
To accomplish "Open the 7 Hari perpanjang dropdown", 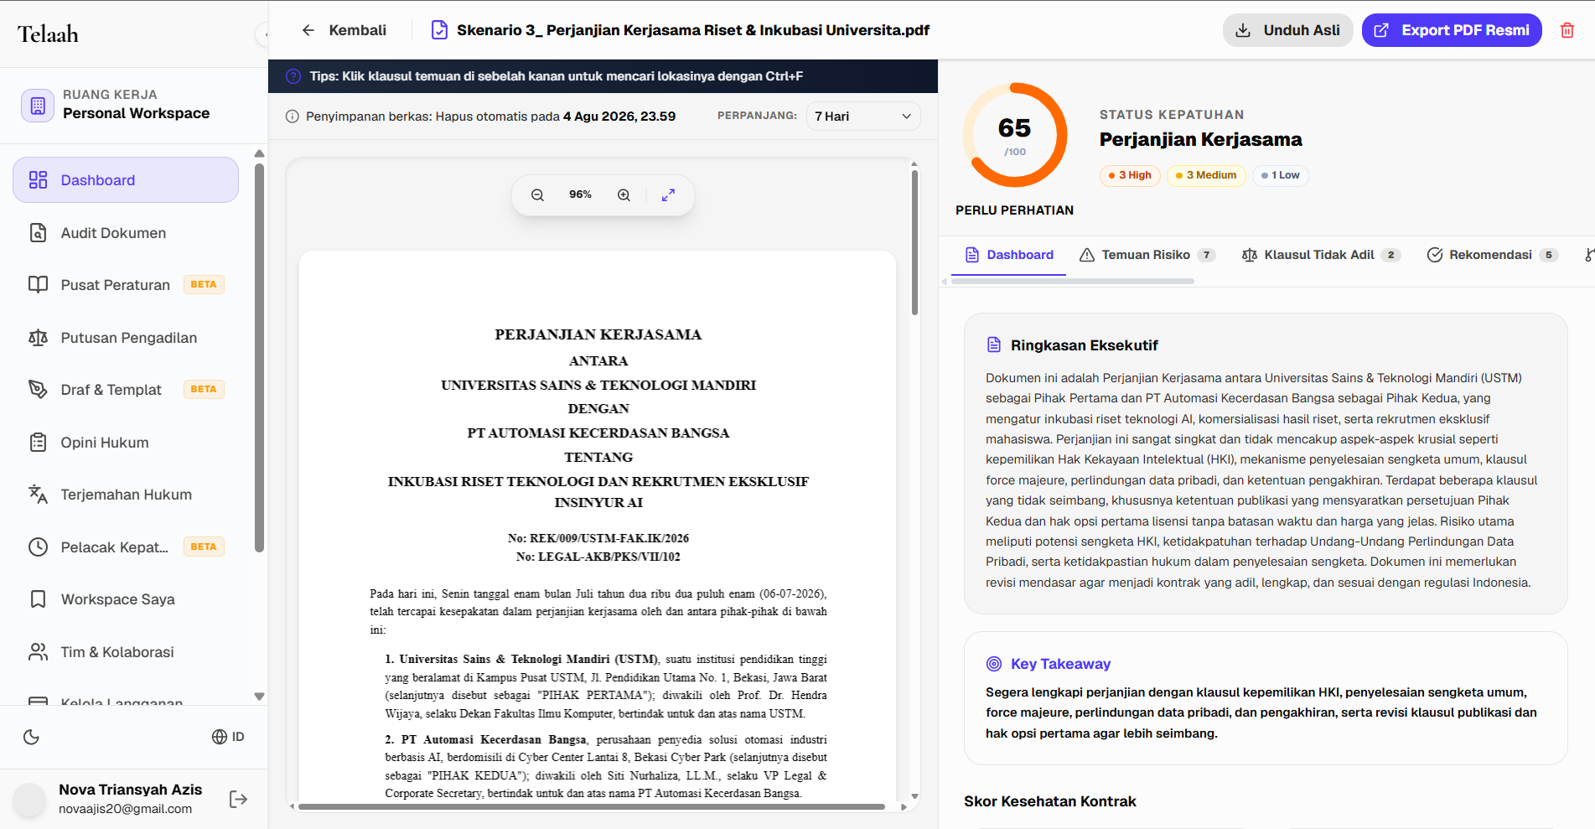I will tap(863, 117).
